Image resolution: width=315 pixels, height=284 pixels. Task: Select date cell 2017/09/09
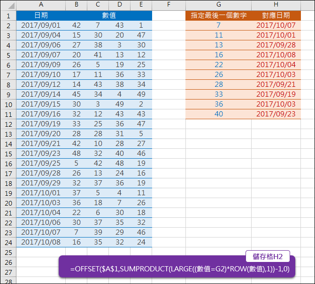tap(41, 65)
